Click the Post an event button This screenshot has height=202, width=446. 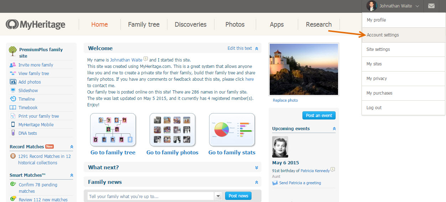tap(319, 115)
